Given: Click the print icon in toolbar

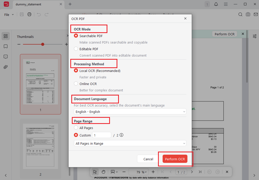Looking at the screenshot, I should coord(29,14).
